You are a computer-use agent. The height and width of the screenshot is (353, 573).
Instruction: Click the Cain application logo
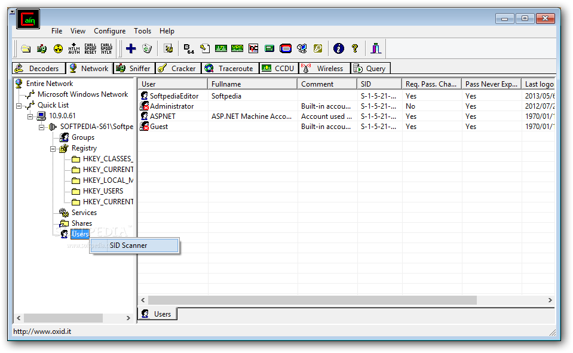pos(28,19)
